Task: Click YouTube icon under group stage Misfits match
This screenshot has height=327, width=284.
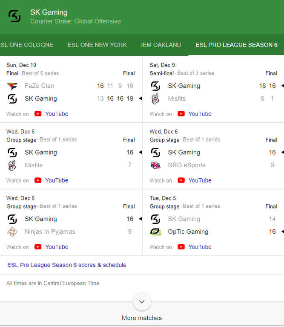Action: [x=38, y=180]
